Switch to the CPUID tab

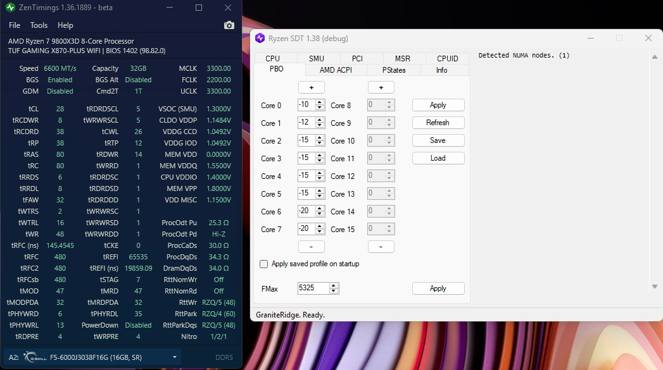(447, 59)
